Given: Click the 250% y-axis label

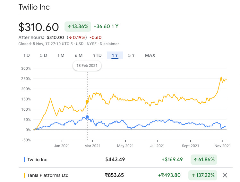Looking at the screenshot, I should point(26,79).
